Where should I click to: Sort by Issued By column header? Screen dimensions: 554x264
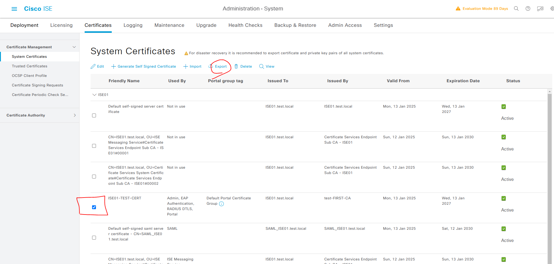[338, 81]
